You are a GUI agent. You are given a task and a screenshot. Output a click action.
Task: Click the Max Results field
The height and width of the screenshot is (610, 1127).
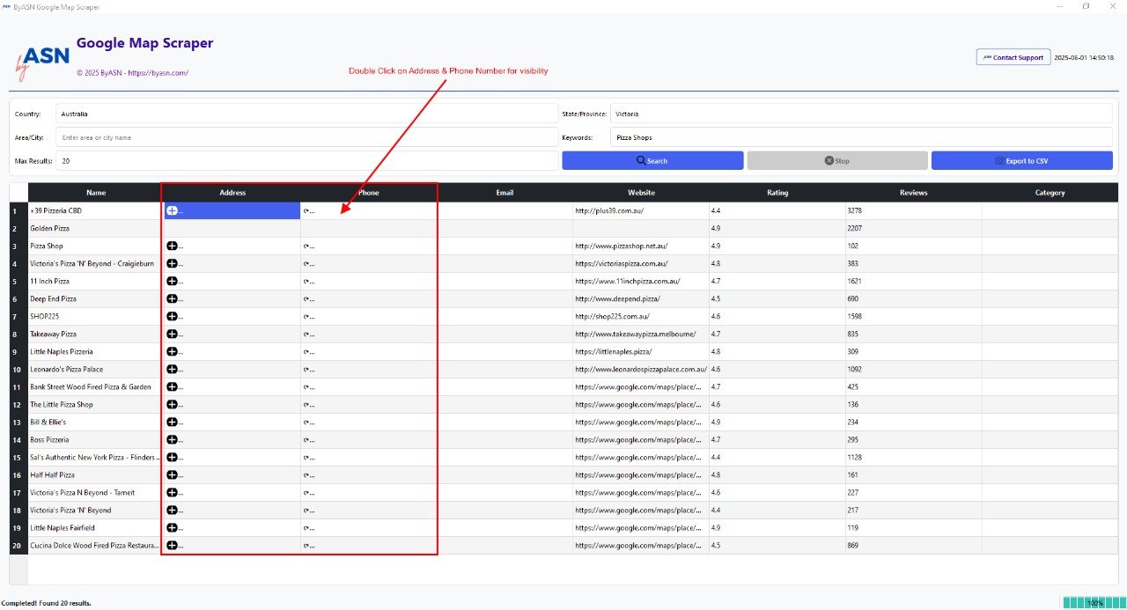coord(307,161)
